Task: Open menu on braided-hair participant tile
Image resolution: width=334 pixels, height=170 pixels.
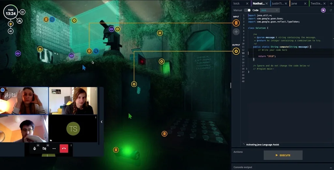Action: coord(96,89)
